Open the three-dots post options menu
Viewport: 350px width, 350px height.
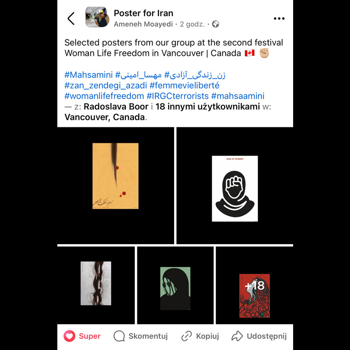(279, 18)
